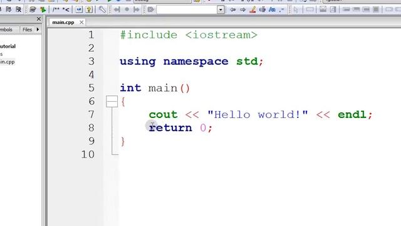This screenshot has height=226, width=401.
Task: Open the wrench preferences icon
Action: click(102, 10)
